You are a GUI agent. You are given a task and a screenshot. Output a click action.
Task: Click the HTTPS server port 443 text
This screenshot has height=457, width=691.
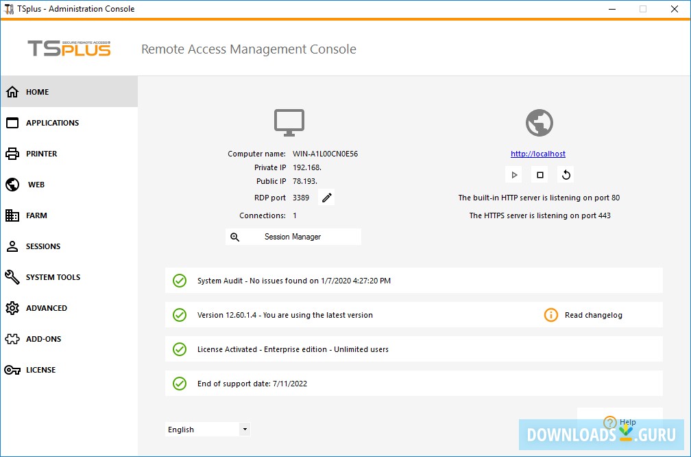540,215
